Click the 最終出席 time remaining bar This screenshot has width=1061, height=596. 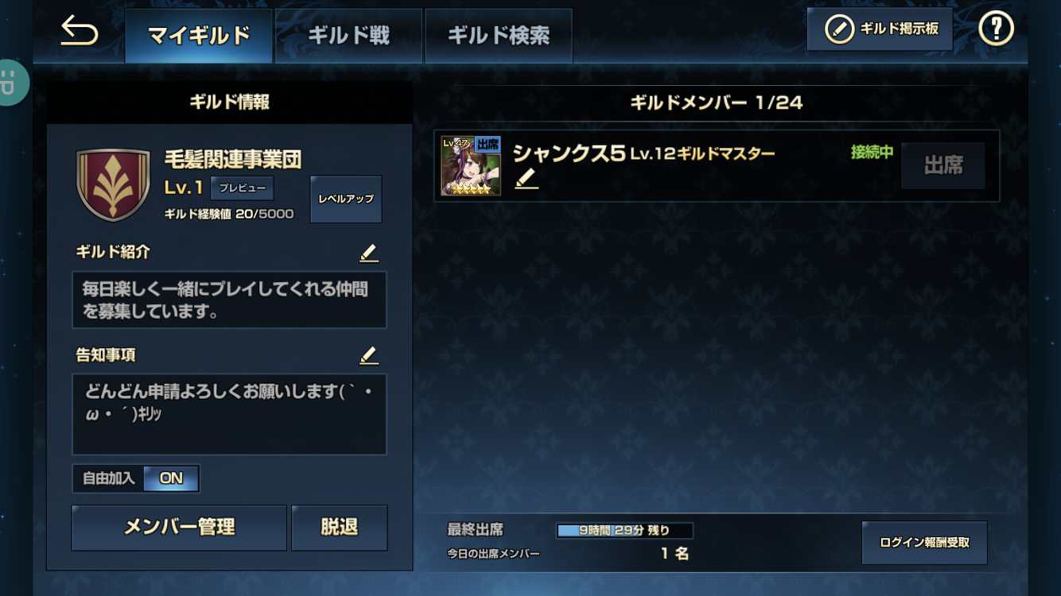point(624,530)
